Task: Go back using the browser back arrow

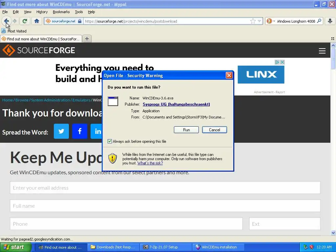Action: pyautogui.click(x=6, y=21)
